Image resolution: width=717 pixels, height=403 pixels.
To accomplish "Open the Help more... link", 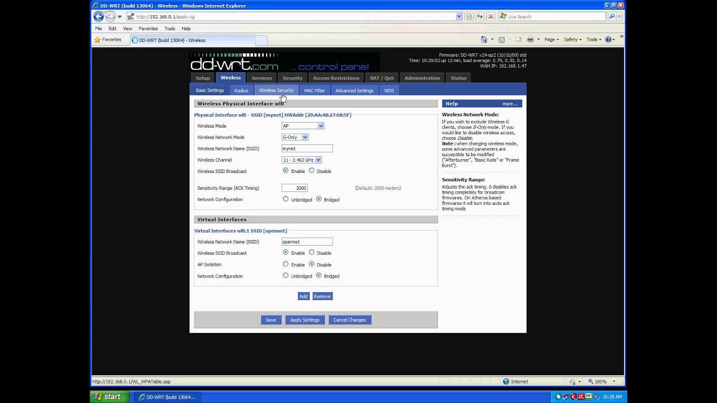I will click(x=510, y=104).
